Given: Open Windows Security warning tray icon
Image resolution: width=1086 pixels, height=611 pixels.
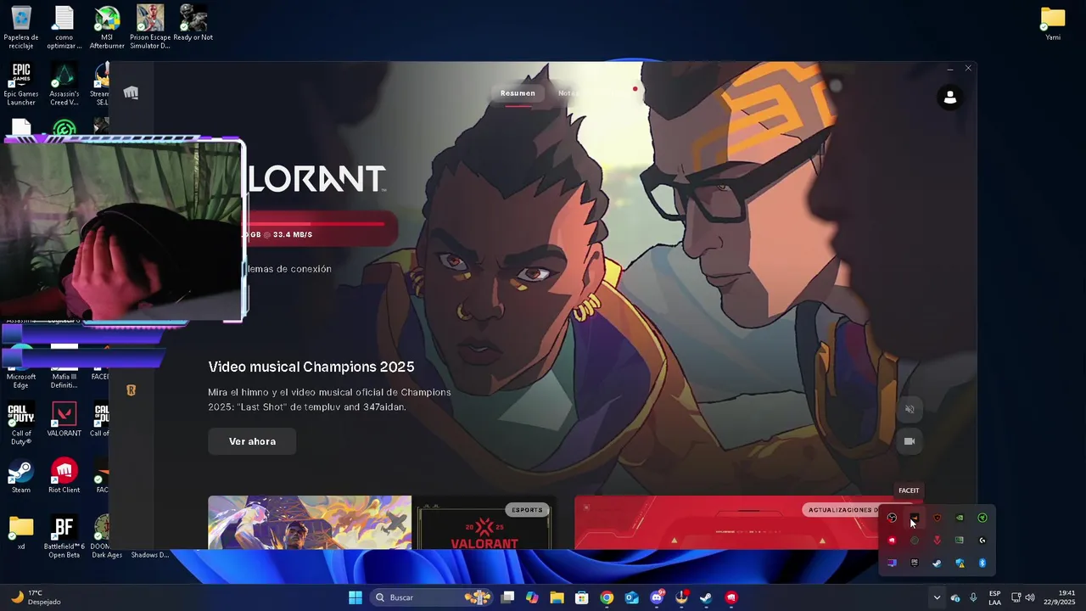Looking at the screenshot, I should pos(960,563).
